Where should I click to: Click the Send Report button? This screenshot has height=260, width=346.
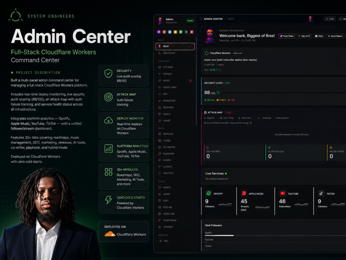click(335, 36)
